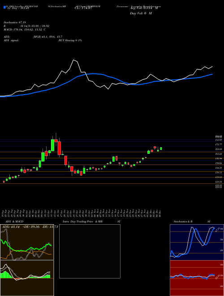
Task: Click the '(MGR) 43.1, 39.6, 15.7' ADX values
Action: 47,37
